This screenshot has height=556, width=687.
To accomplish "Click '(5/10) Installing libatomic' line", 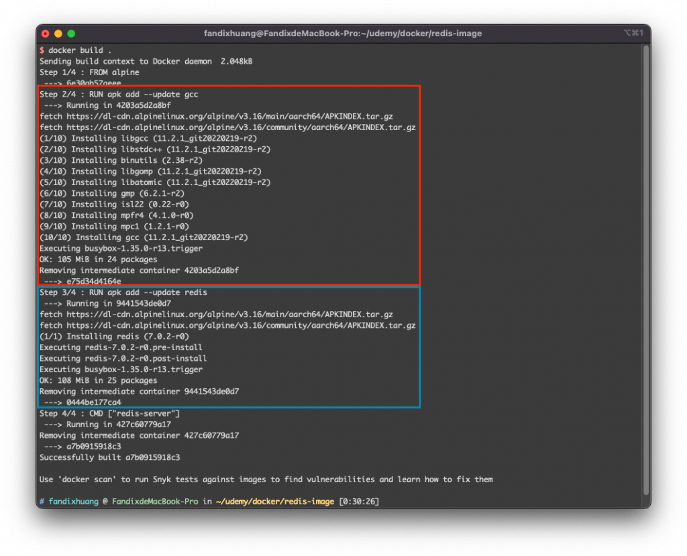I will [155, 182].
